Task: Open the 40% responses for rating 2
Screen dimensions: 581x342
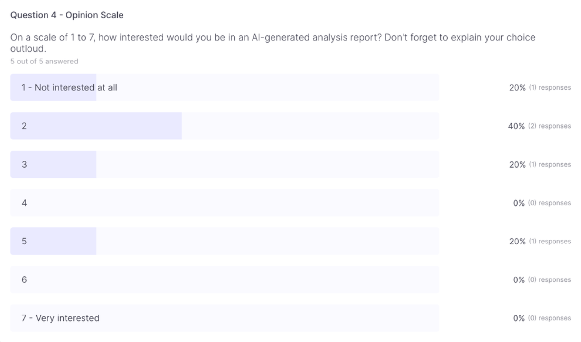Action: (x=550, y=126)
